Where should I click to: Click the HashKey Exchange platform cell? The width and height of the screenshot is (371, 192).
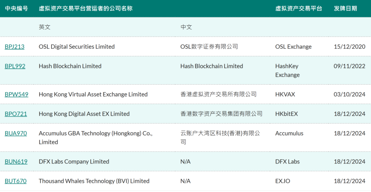287,71
